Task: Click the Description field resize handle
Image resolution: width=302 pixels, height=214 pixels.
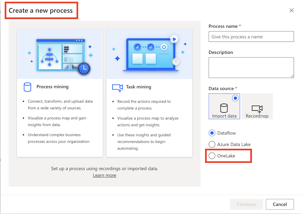Action: [292, 76]
